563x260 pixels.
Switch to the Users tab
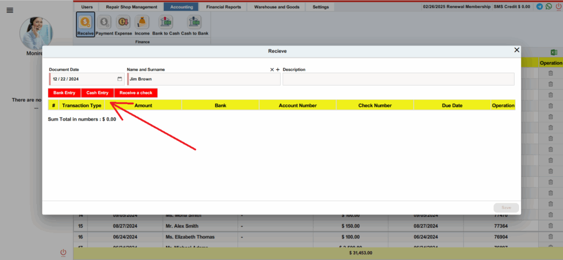pyautogui.click(x=87, y=7)
